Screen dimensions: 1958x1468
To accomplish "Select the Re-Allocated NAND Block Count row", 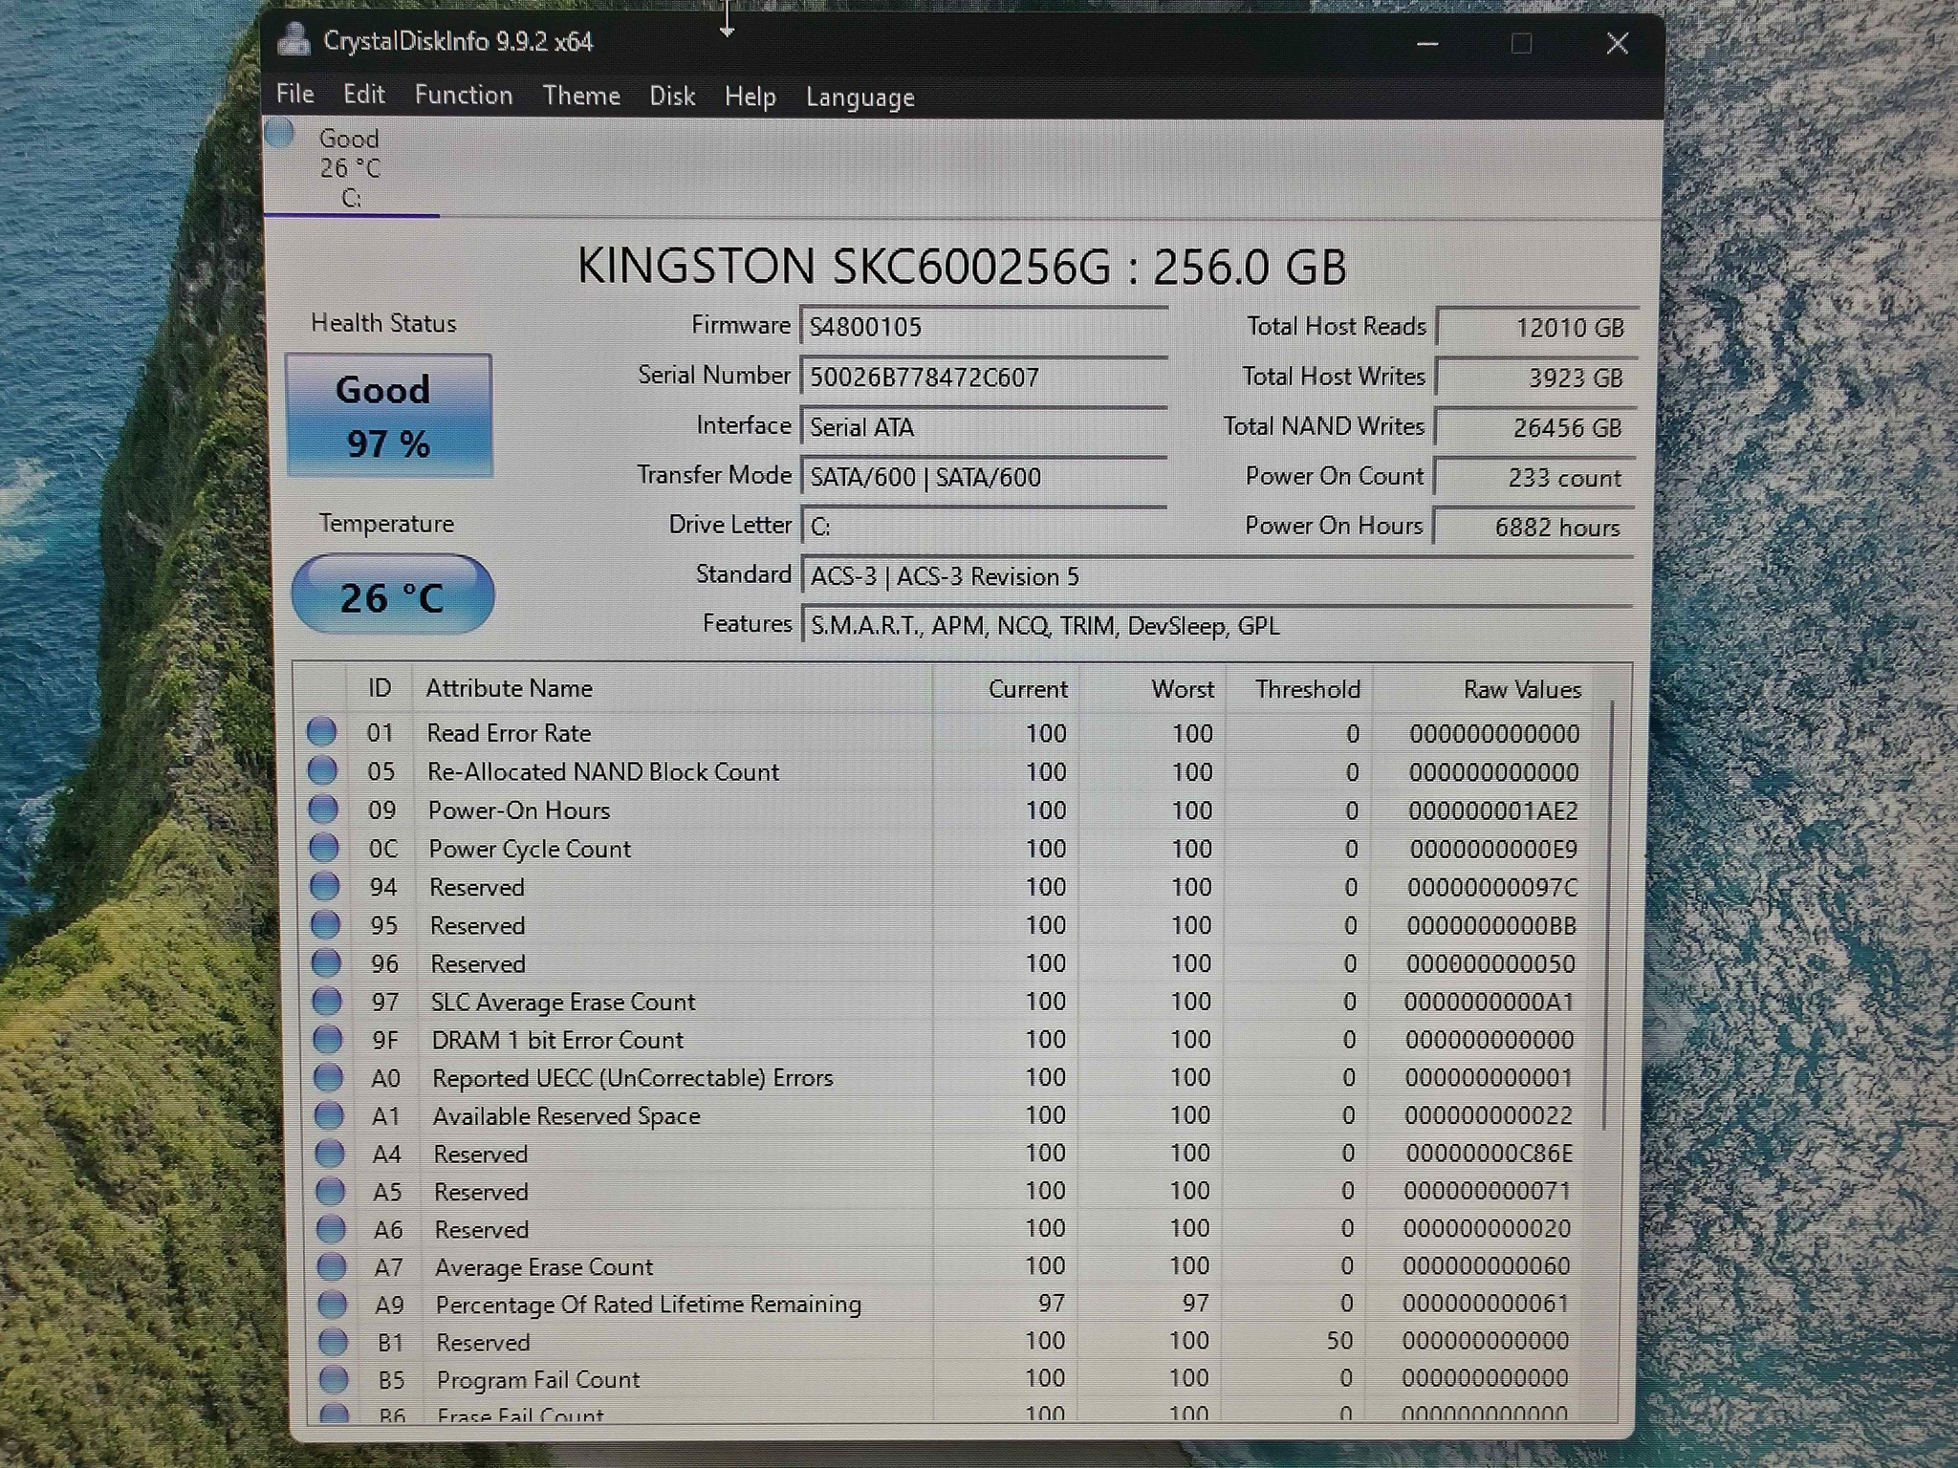I will pyautogui.click(x=946, y=771).
